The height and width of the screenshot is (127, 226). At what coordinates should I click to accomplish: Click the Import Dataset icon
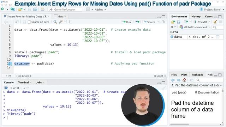[x=186, y=22]
